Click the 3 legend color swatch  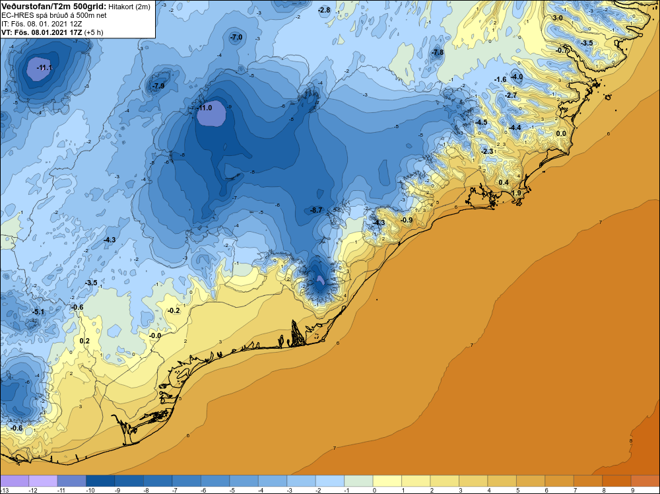[x=473, y=481]
